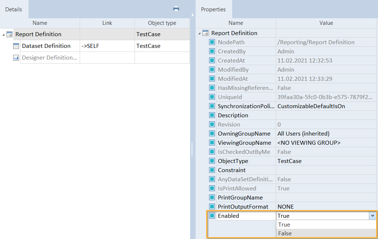Collapse Report Definition node in Properties tree

coord(199,34)
